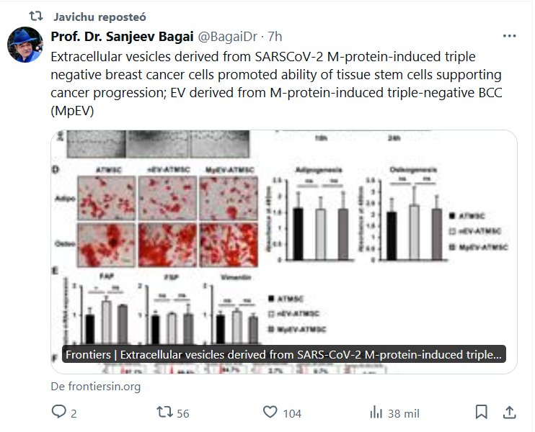This screenshot has height=432, width=535.
Task: Click the reply speech bubble icon
Action: point(59,413)
